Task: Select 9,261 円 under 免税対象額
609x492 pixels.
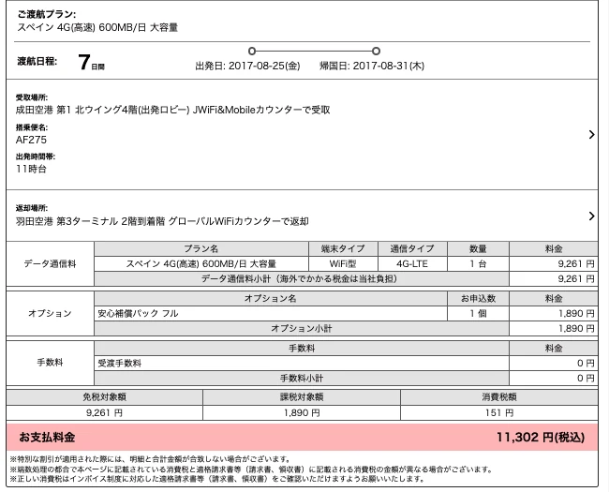Action: coord(105,412)
